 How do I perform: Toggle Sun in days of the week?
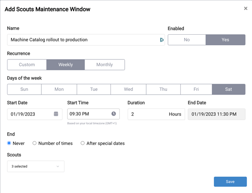pyautogui.click(x=24, y=89)
